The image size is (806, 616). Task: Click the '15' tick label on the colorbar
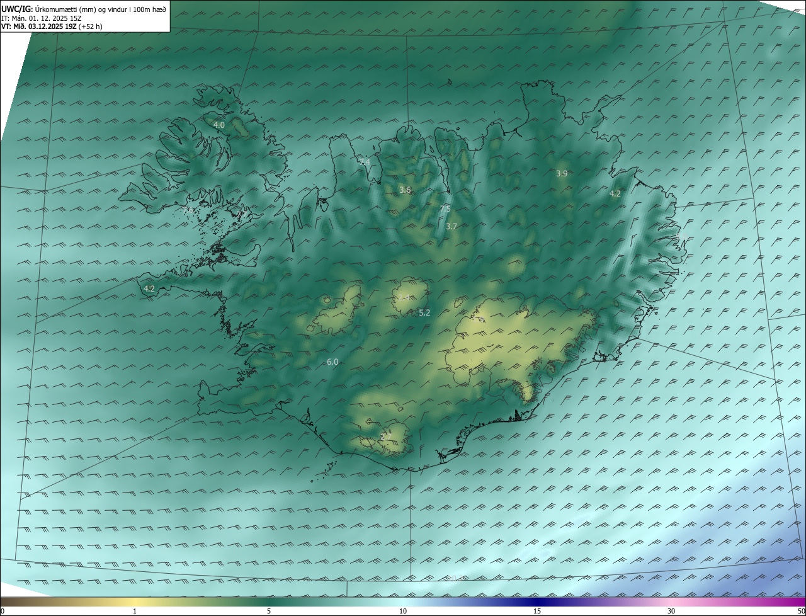[x=537, y=611]
